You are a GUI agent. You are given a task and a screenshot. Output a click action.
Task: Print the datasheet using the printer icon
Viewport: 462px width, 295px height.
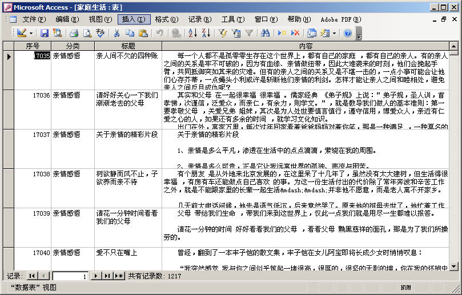(x=74, y=33)
